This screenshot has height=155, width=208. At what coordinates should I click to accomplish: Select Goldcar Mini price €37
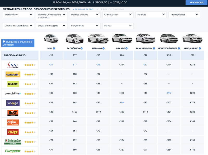point(51,83)
